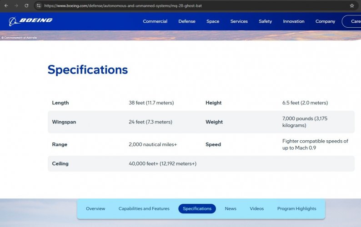Click the Specifications heading

(88, 70)
